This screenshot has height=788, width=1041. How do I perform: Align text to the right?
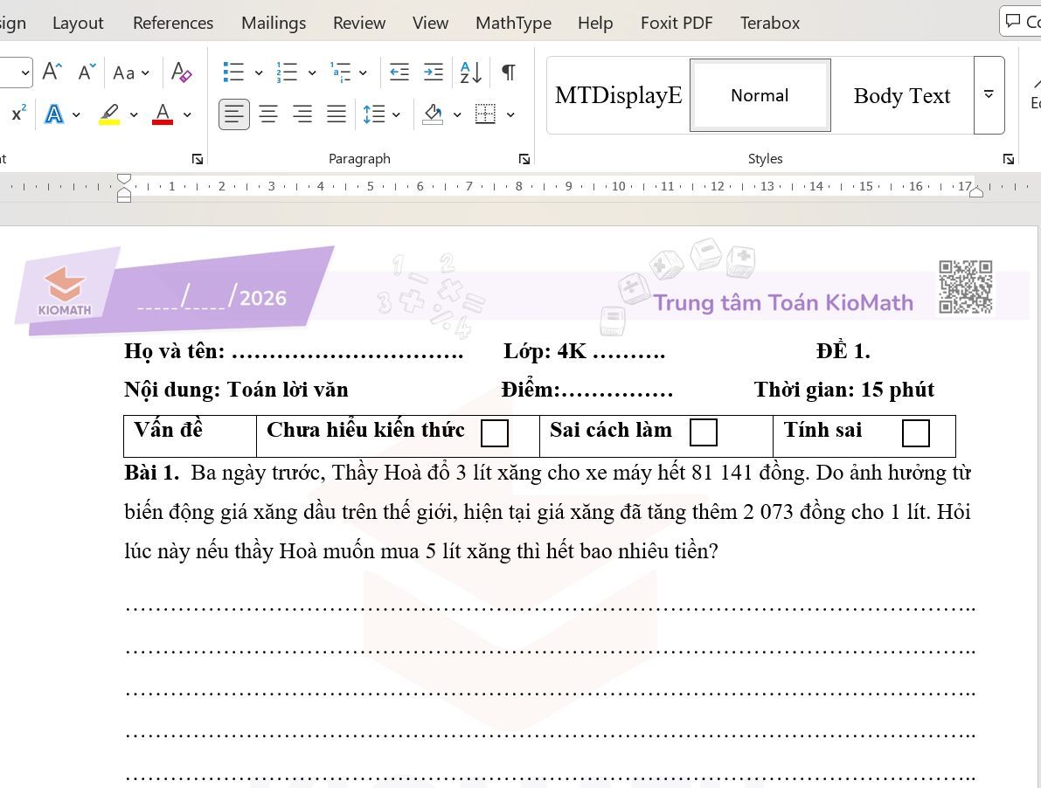302,114
